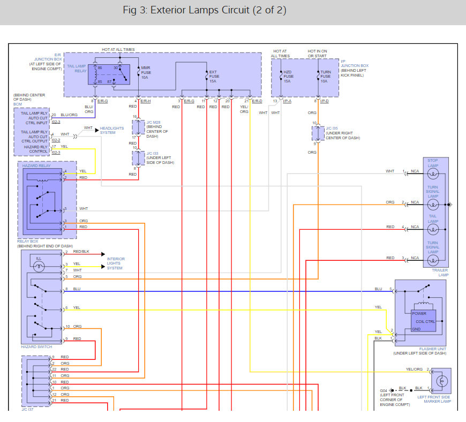Click the I/P-A connector label
The image size is (466, 422).
[x=287, y=101]
